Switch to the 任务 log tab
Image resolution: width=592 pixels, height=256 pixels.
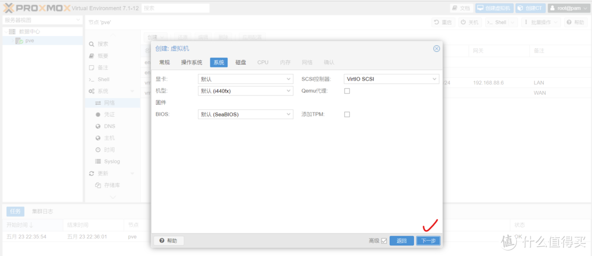click(x=15, y=212)
